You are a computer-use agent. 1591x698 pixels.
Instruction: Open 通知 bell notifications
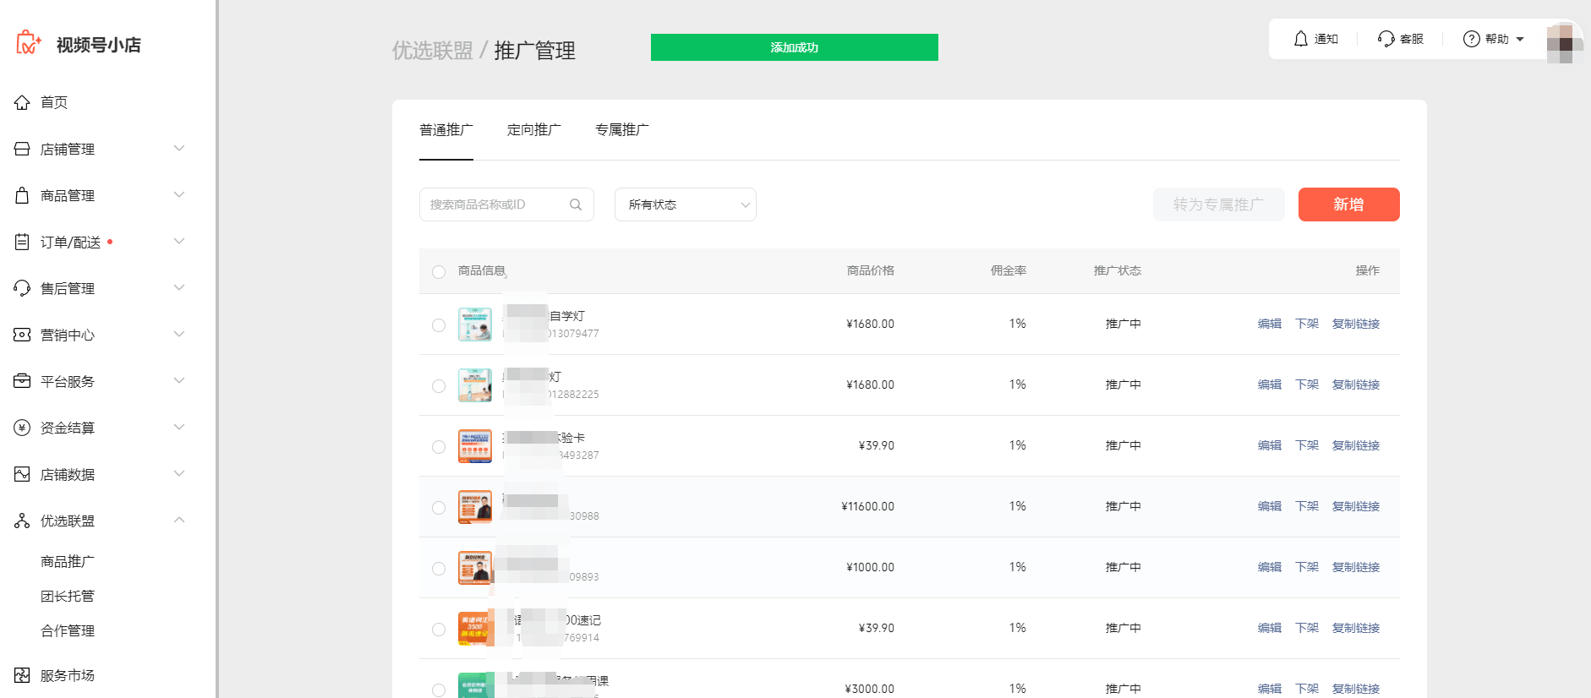tap(1315, 39)
